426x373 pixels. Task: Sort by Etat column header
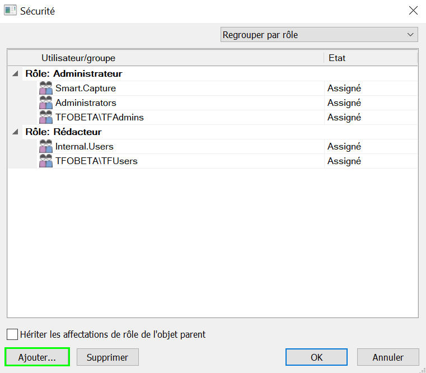click(x=371, y=58)
